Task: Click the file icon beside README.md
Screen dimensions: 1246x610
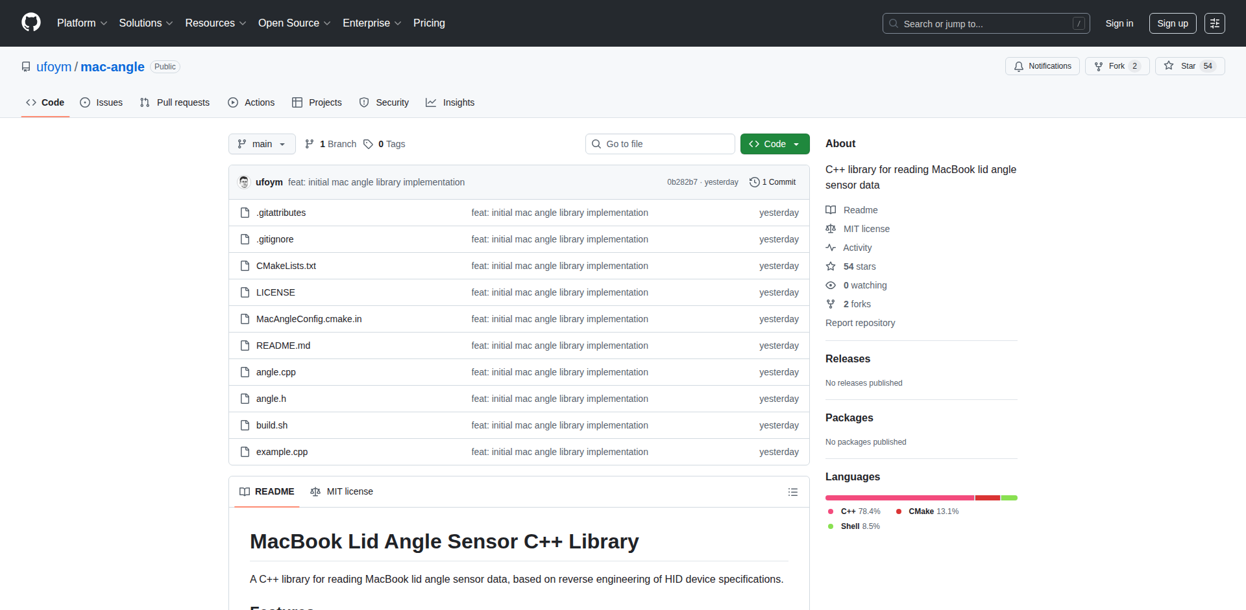Action: (x=245, y=346)
